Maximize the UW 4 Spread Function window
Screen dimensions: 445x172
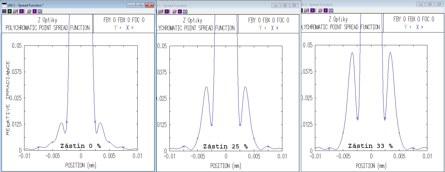pyautogui.click(x=430, y=4)
